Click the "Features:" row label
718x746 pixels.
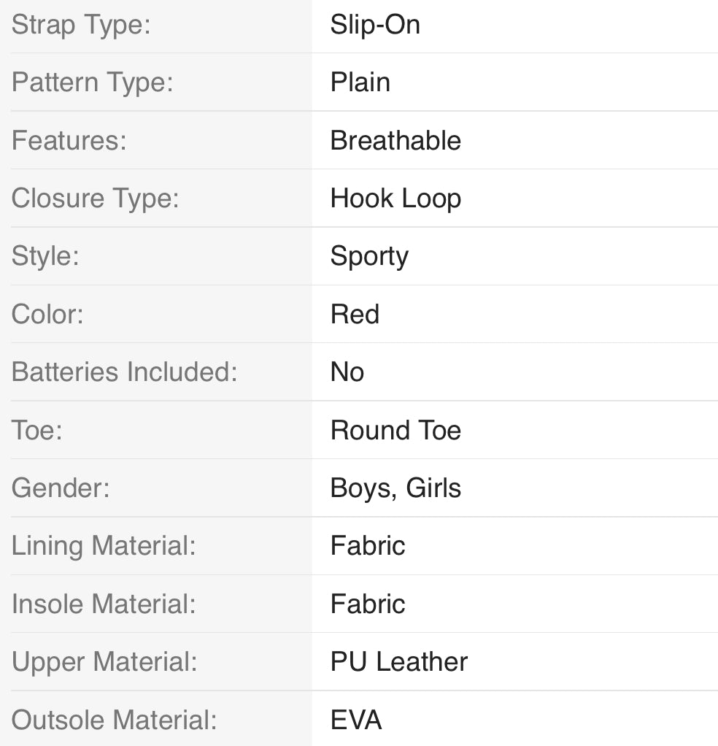(x=69, y=140)
